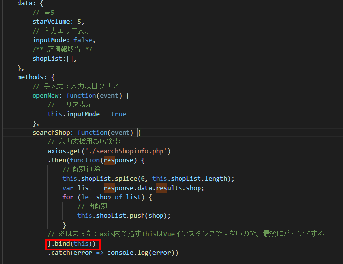The width and height of the screenshot is (343, 264).
Task: Click the "axios" identifier
Action: point(57,151)
